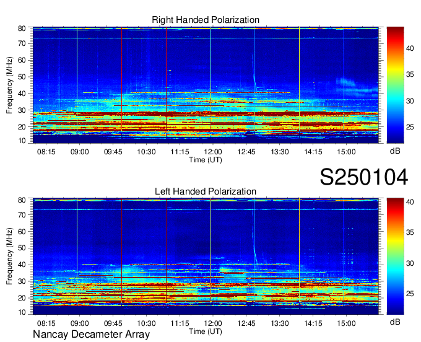Click the 09:45 time tick of Left Handed plot
Viewport: 421px width, 342px height.
tap(113, 323)
